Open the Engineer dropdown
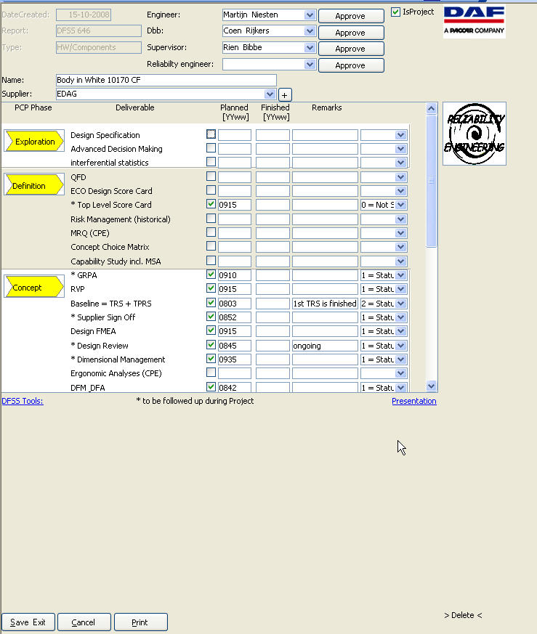The height and width of the screenshot is (634, 537). point(310,15)
